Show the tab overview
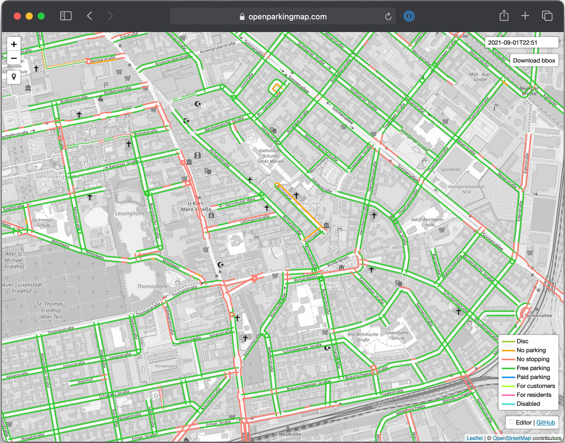565x443 pixels. 547,16
